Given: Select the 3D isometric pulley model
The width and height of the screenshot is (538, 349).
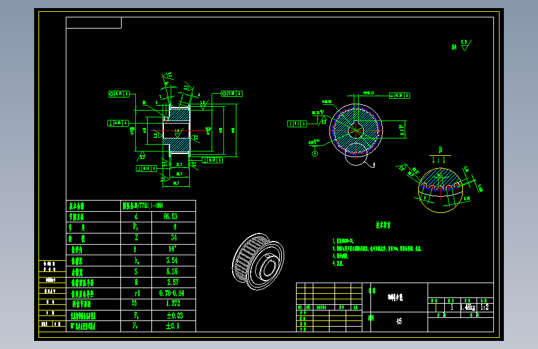Looking at the screenshot, I should pyautogui.click(x=258, y=261).
